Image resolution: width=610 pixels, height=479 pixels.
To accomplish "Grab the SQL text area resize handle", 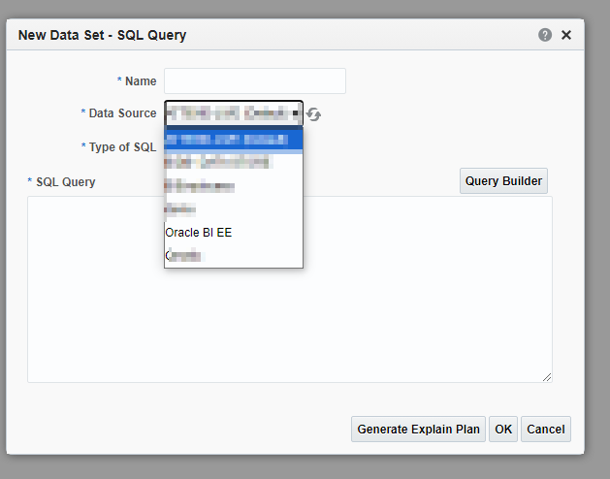I will click(x=547, y=377).
